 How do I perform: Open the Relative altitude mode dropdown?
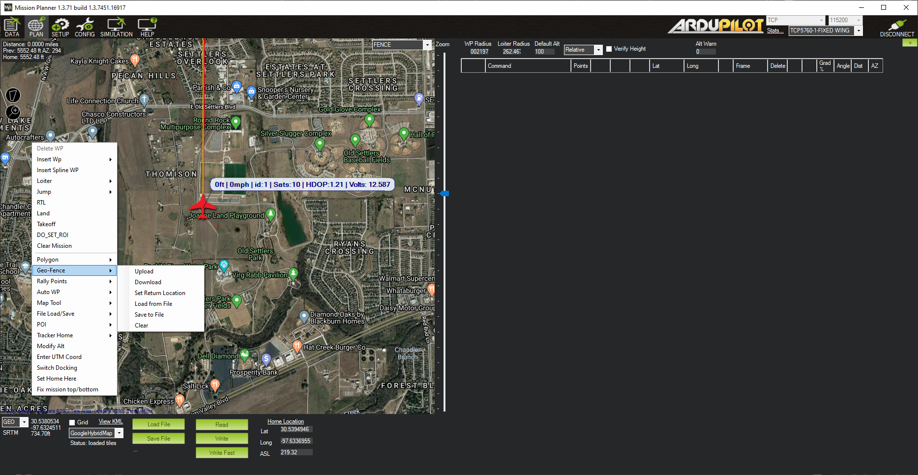[598, 50]
